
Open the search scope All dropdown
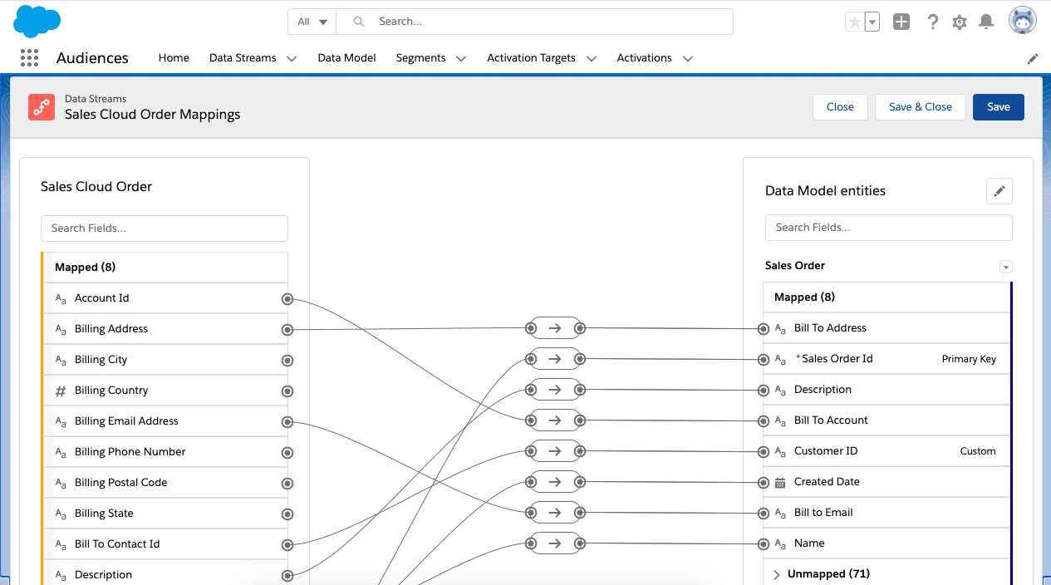[312, 22]
